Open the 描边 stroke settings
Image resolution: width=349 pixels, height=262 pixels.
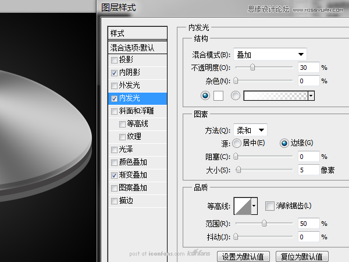126,200
